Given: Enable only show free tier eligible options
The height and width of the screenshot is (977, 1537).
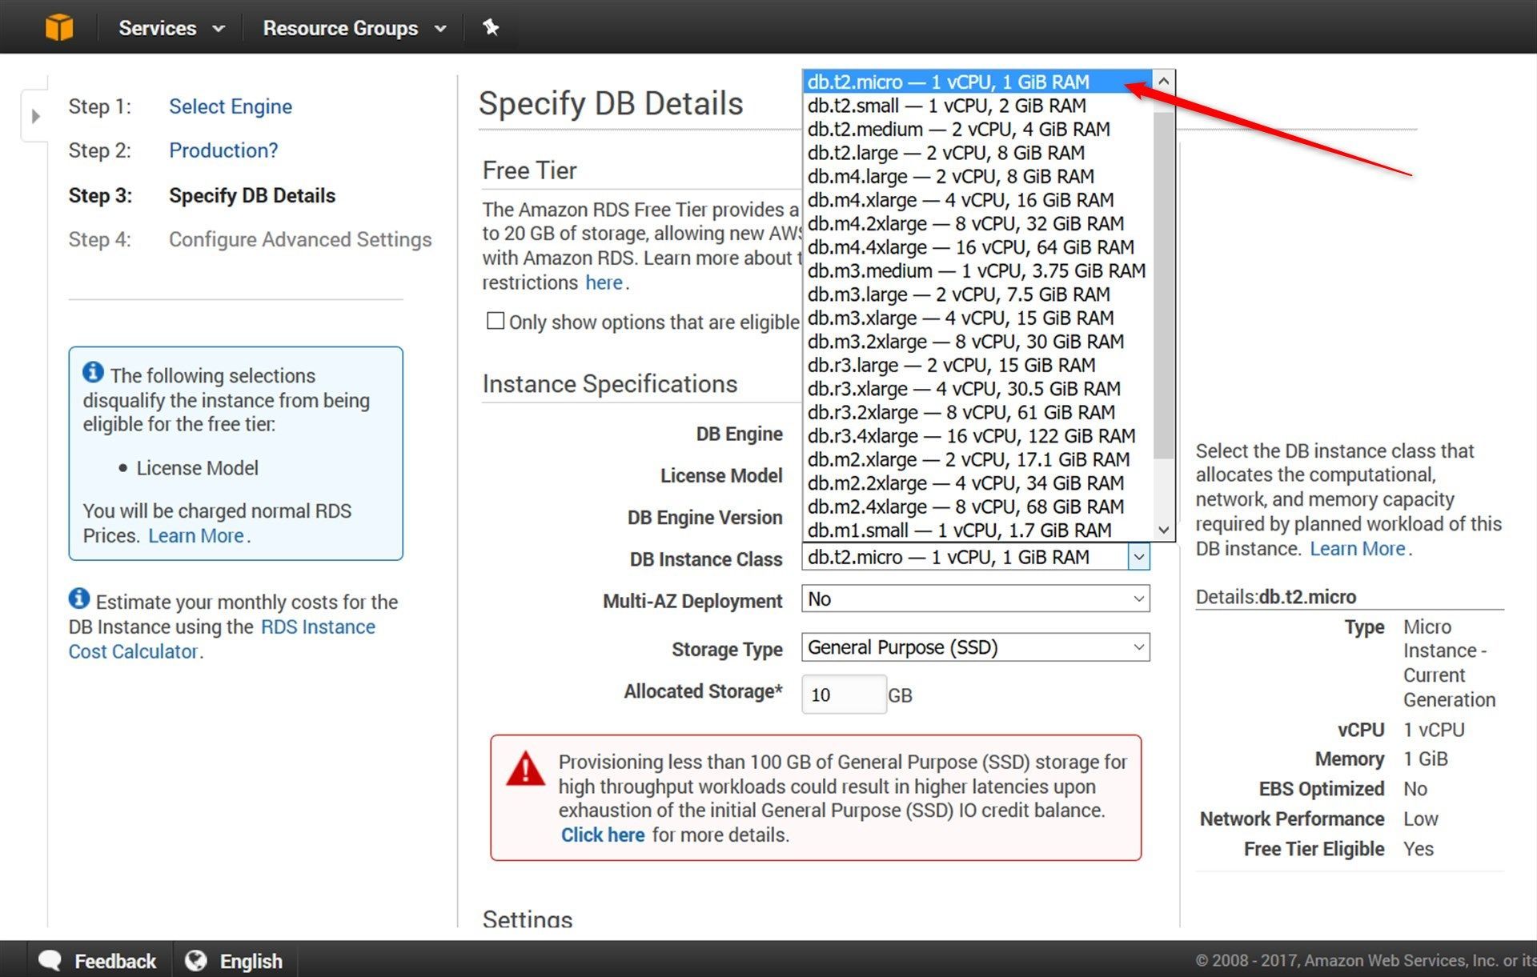Looking at the screenshot, I should [x=496, y=321].
